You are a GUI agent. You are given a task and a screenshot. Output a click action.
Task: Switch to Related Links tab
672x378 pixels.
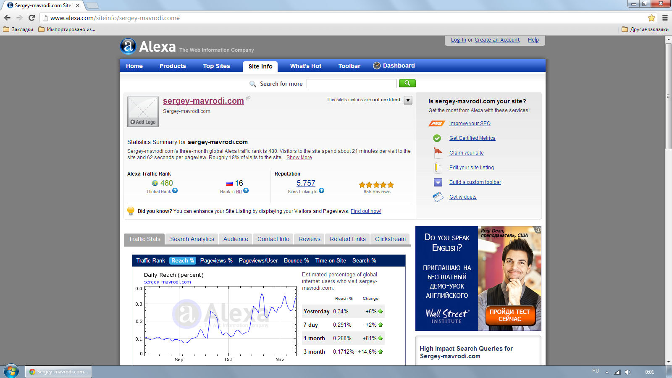point(348,239)
